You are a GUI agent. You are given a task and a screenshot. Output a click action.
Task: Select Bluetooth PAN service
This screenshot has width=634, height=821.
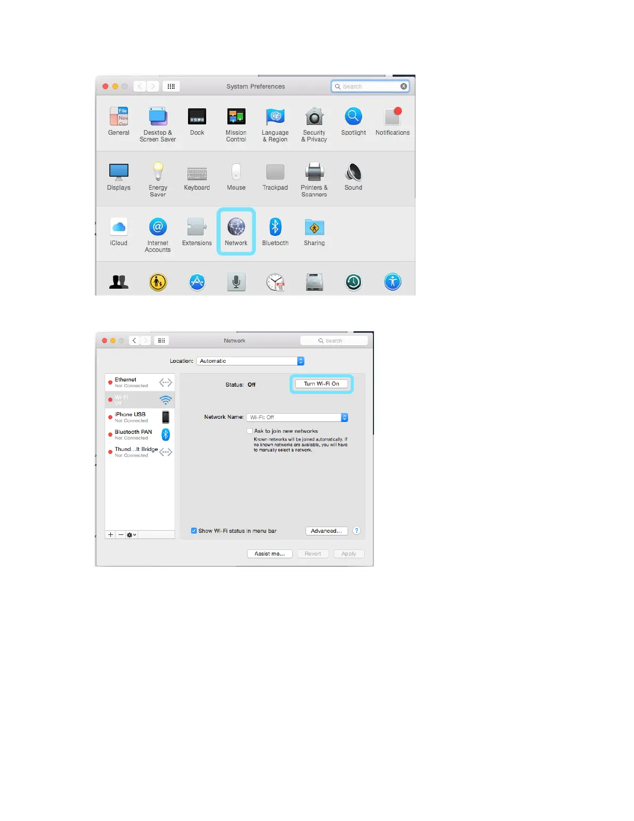tap(140, 434)
